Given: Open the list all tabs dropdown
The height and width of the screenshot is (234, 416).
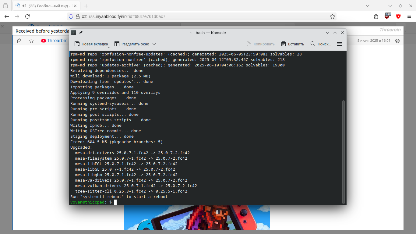Looking at the screenshot, I should click(368, 6).
